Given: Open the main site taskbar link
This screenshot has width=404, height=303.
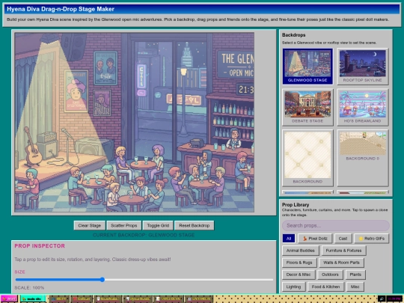Looking at the screenshot, I should pyautogui.click(x=32, y=299).
